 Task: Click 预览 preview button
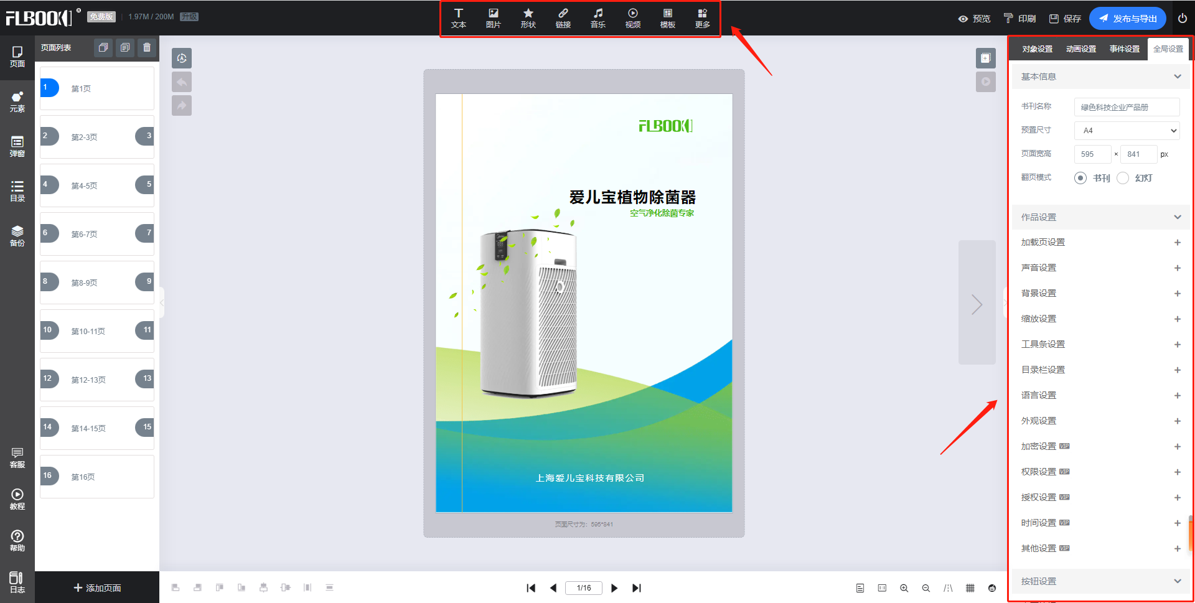pos(974,19)
